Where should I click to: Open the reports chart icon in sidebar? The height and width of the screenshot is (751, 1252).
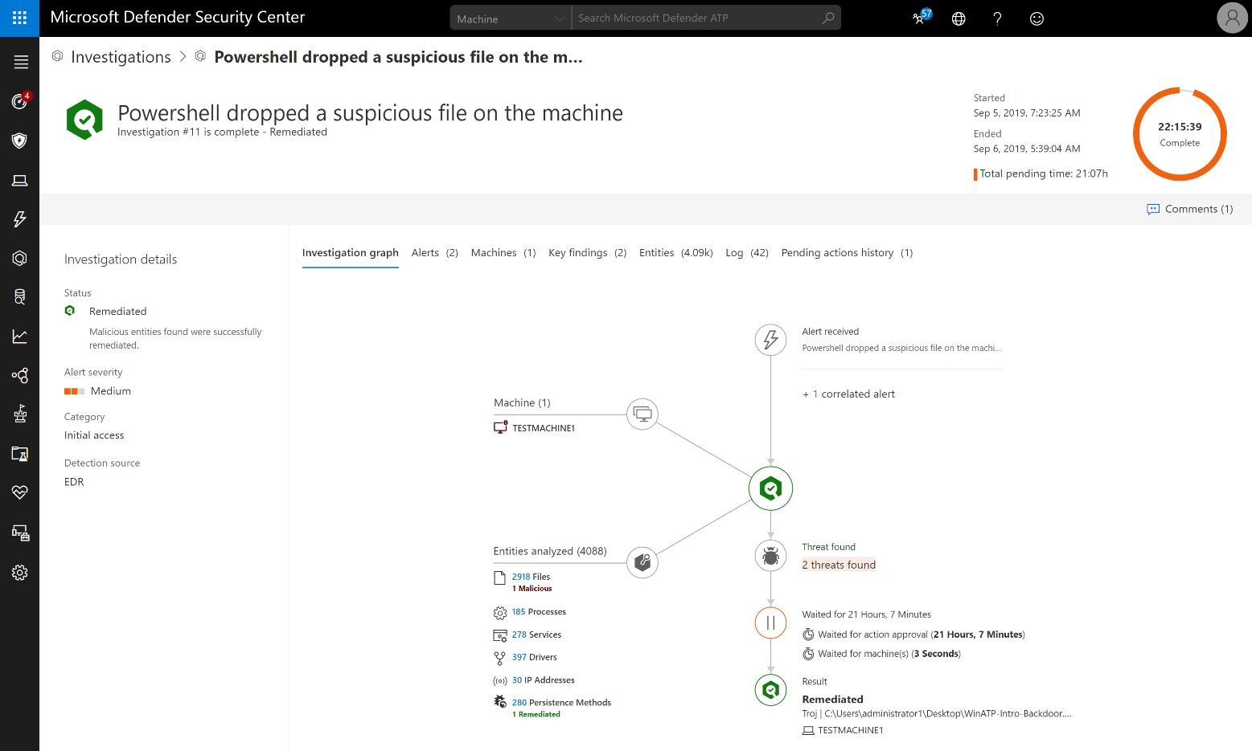(20, 337)
